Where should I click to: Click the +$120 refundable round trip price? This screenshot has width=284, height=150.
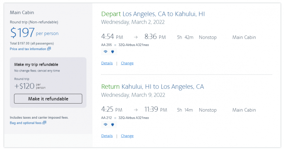click(x=24, y=87)
